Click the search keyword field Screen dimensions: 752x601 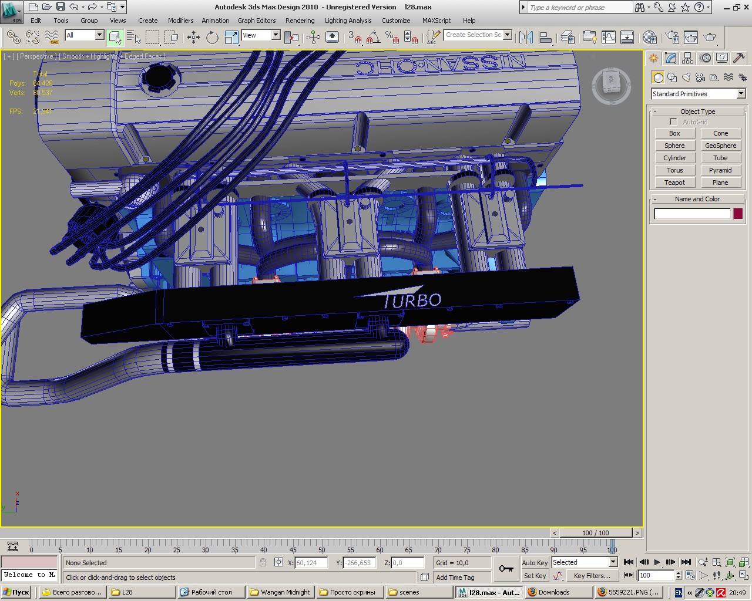pyautogui.click(x=580, y=7)
